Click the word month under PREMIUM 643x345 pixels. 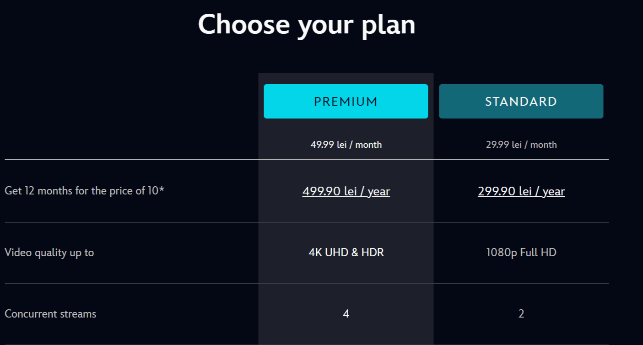[x=368, y=145]
